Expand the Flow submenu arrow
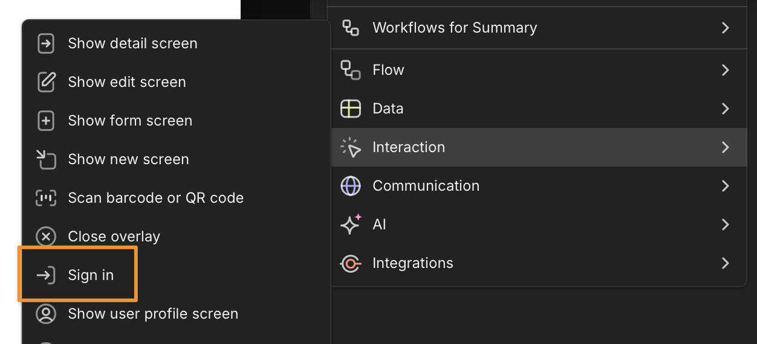Image resolution: width=757 pixels, height=344 pixels. click(725, 70)
